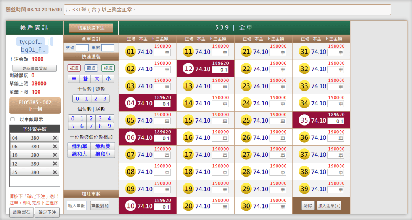This screenshot has width=412, height=220.
Task: Toggle the 綠波 green wave quick pick
Action: [108, 68]
